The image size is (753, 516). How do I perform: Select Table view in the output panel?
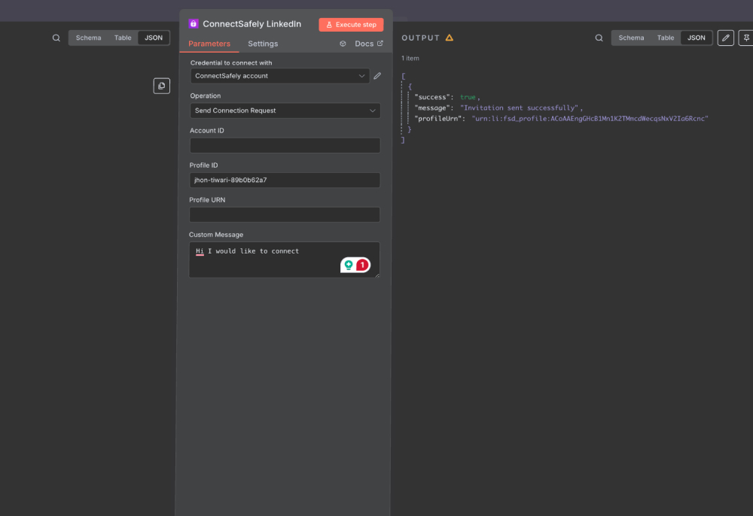666,37
